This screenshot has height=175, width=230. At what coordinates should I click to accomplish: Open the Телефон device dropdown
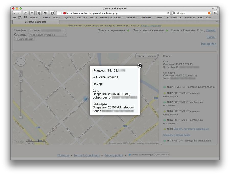coord(47,31)
